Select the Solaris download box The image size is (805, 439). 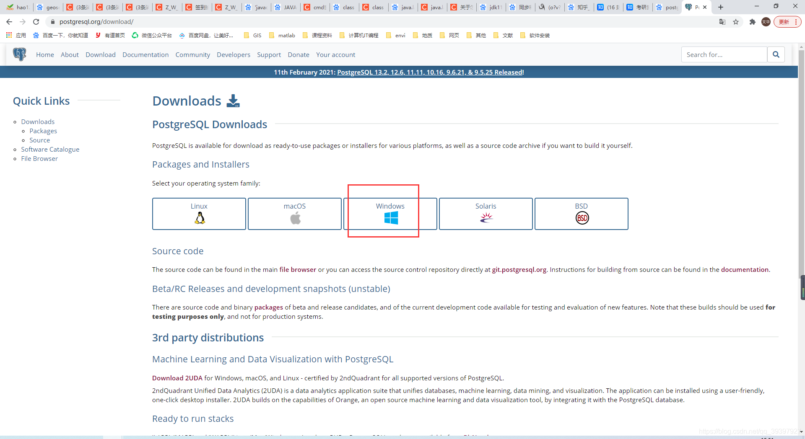point(486,214)
